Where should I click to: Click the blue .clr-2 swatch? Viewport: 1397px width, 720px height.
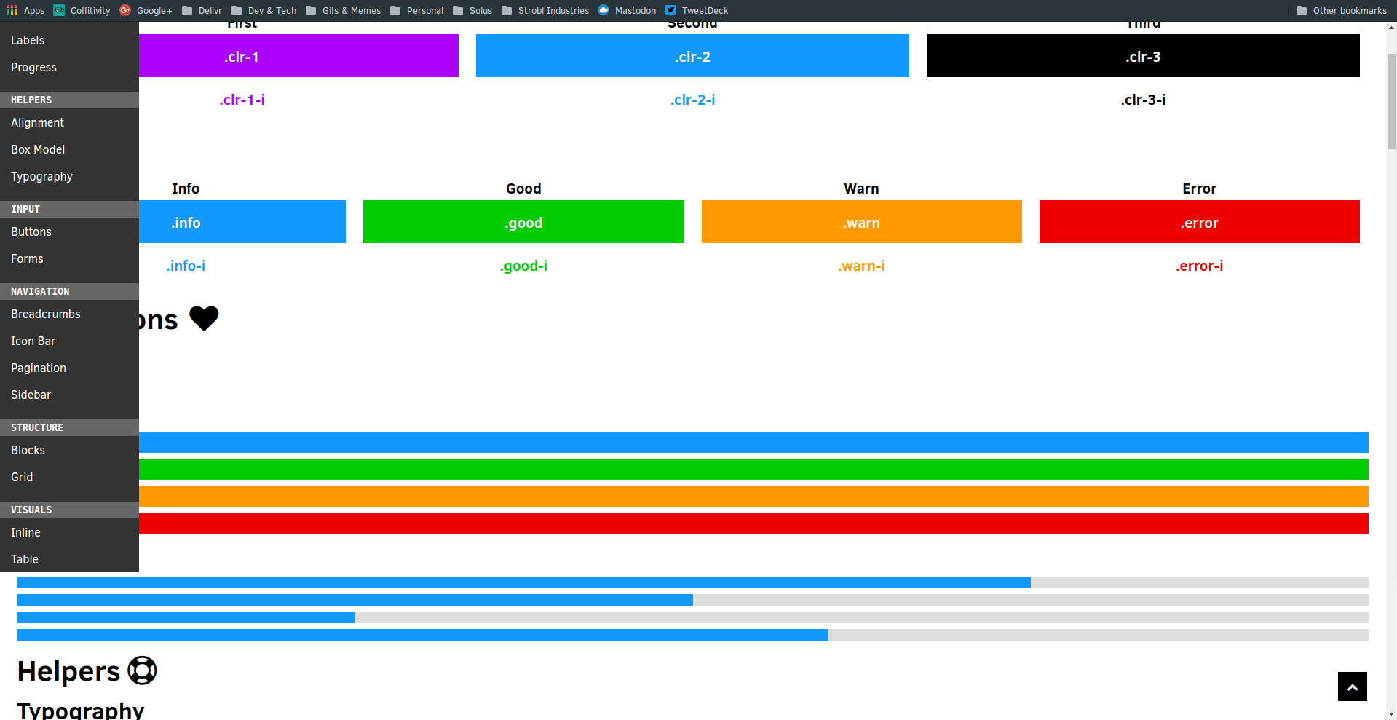point(692,55)
